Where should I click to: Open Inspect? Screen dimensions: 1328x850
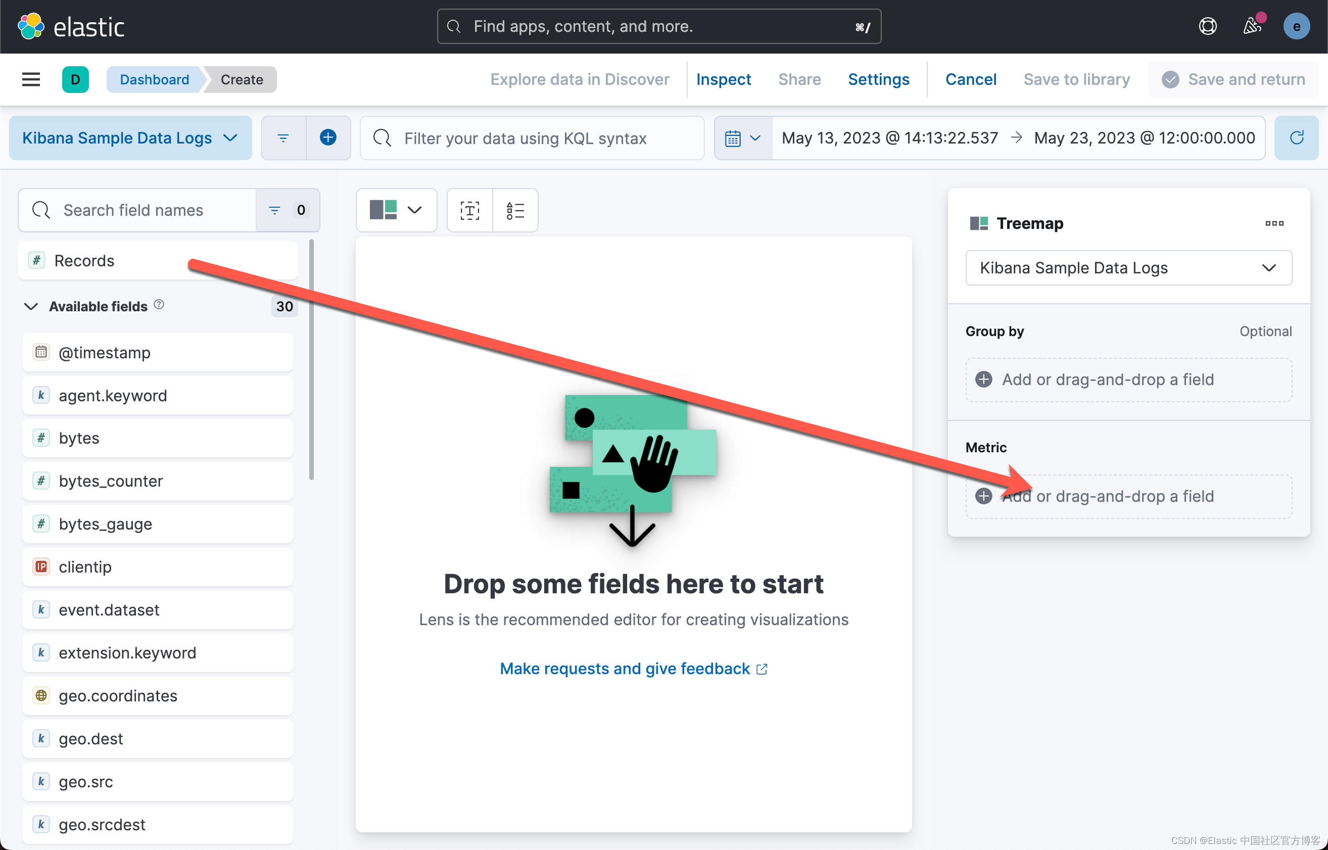click(723, 79)
